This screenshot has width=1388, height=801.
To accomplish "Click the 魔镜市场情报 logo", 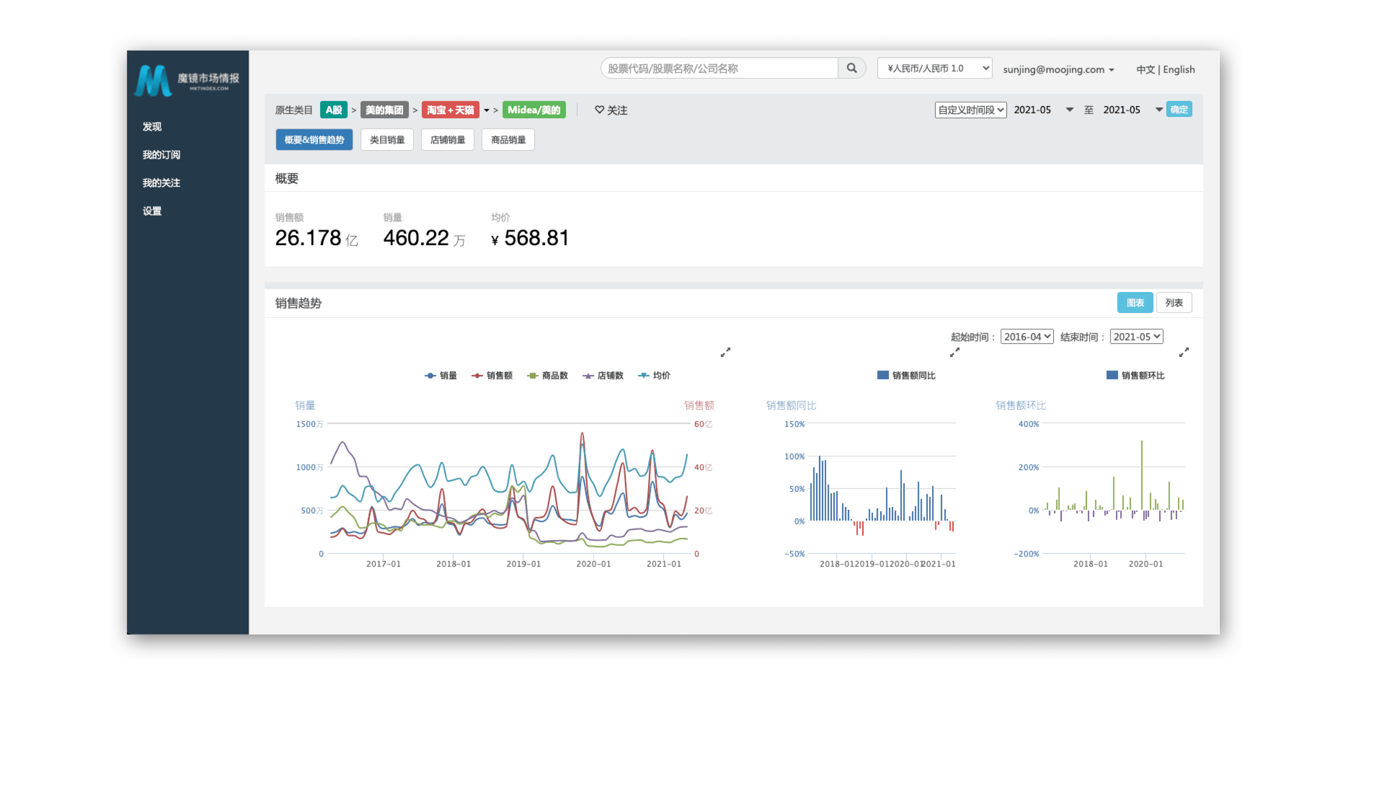I will click(x=187, y=80).
